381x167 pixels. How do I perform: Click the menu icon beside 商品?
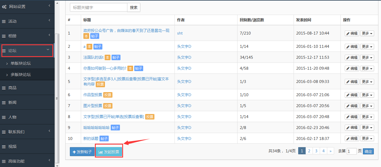[4, 88]
